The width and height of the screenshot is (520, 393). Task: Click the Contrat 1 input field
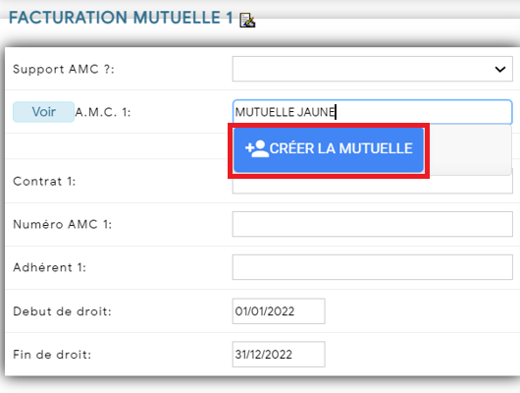click(x=373, y=184)
